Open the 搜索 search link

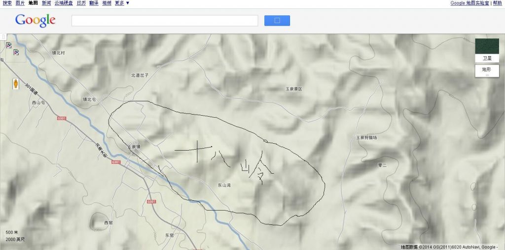pos(7,3)
